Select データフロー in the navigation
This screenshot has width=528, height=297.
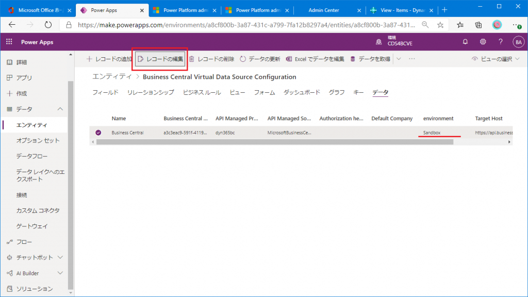(32, 156)
